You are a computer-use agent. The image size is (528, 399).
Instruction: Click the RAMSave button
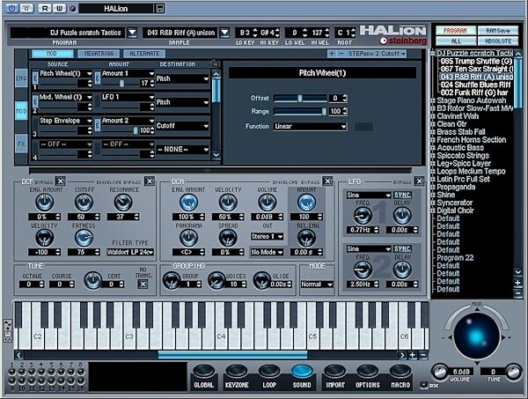[498, 31]
